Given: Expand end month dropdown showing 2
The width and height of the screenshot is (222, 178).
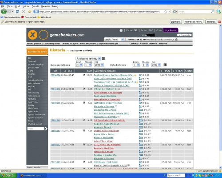Looking at the screenshot, I should [145, 65].
